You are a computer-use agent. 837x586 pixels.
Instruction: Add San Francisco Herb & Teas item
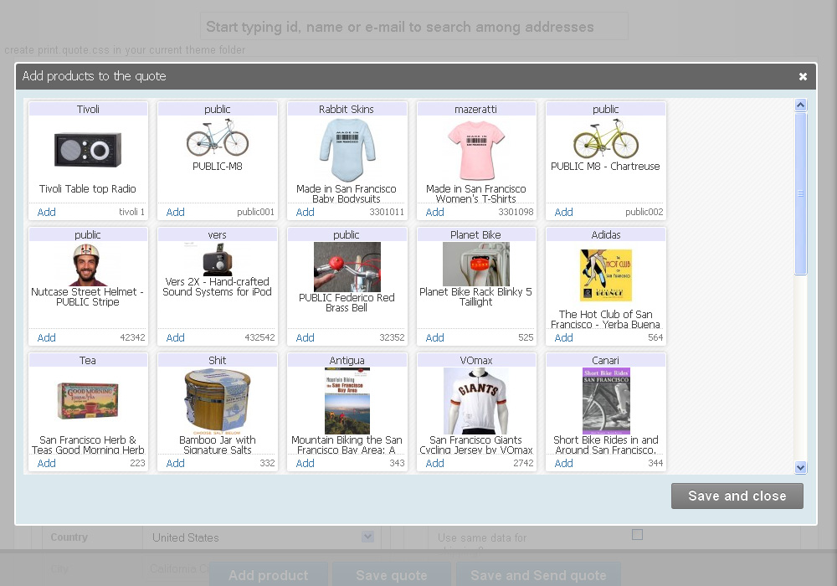46,463
